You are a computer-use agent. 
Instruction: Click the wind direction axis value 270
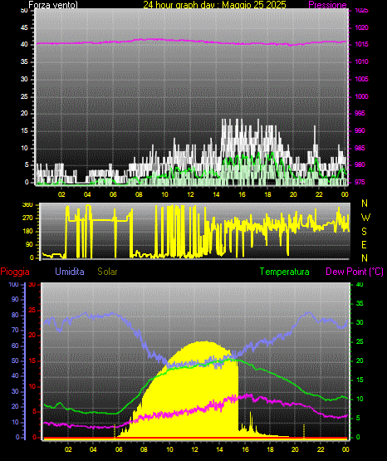pos(27,218)
